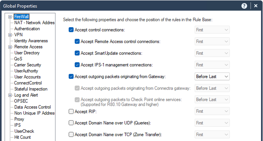Check Accept Domain Name over UDP (Queries)
This screenshot has width=263, height=141.
[71, 123]
